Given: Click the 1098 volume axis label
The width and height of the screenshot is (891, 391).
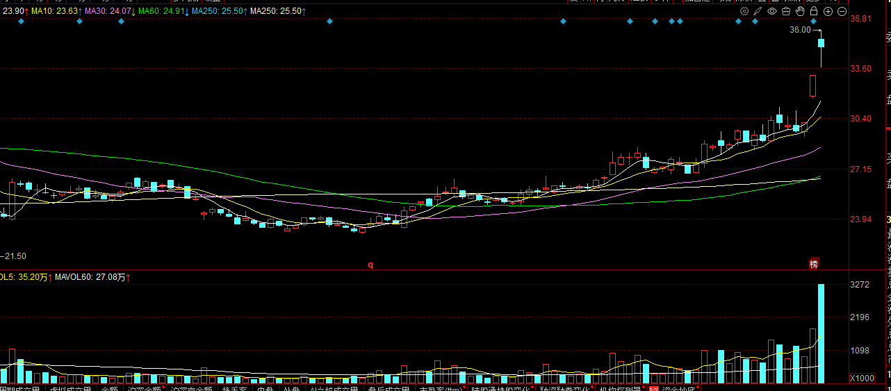Looking at the screenshot, I should point(860,351).
